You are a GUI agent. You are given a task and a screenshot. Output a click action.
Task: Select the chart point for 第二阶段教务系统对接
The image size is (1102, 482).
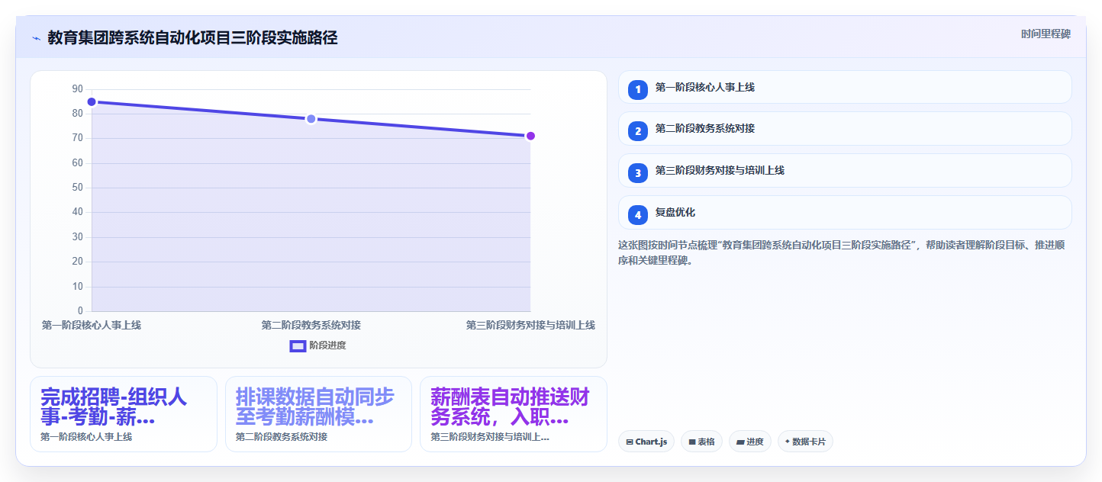[x=311, y=119]
